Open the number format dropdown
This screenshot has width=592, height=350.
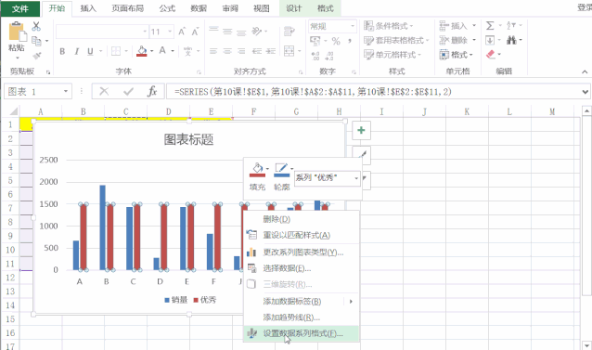click(x=353, y=26)
